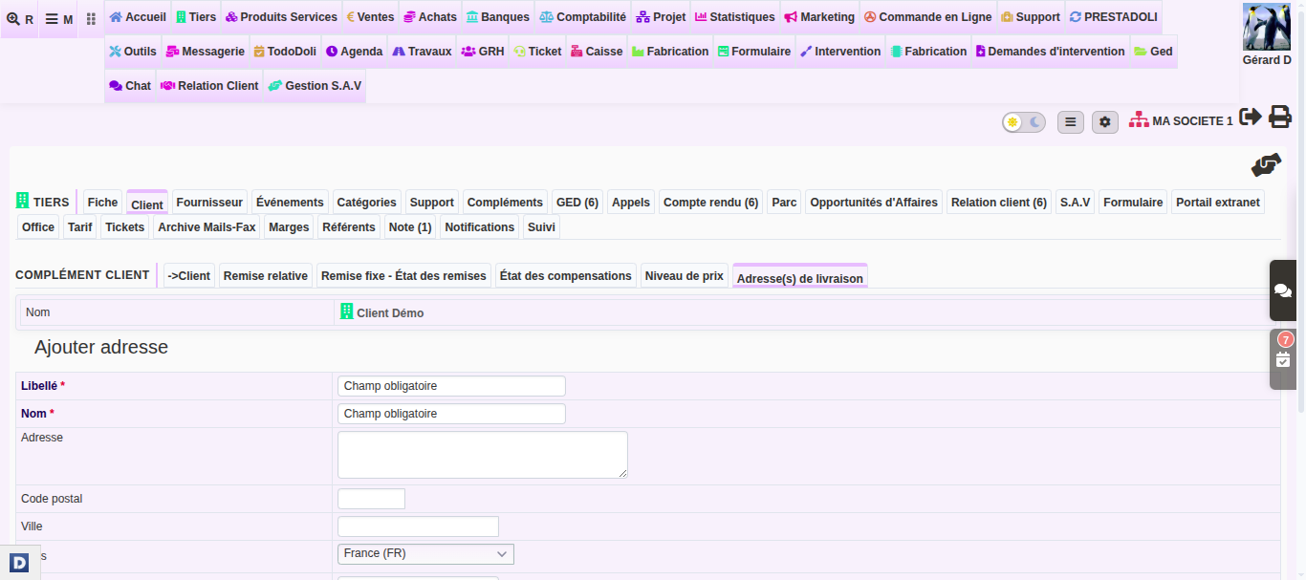Open the chat bubbles side panel

click(x=1283, y=290)
